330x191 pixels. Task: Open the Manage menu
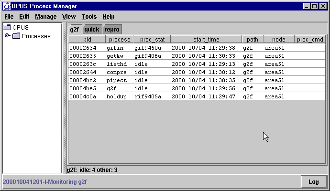tap(45, 17)
